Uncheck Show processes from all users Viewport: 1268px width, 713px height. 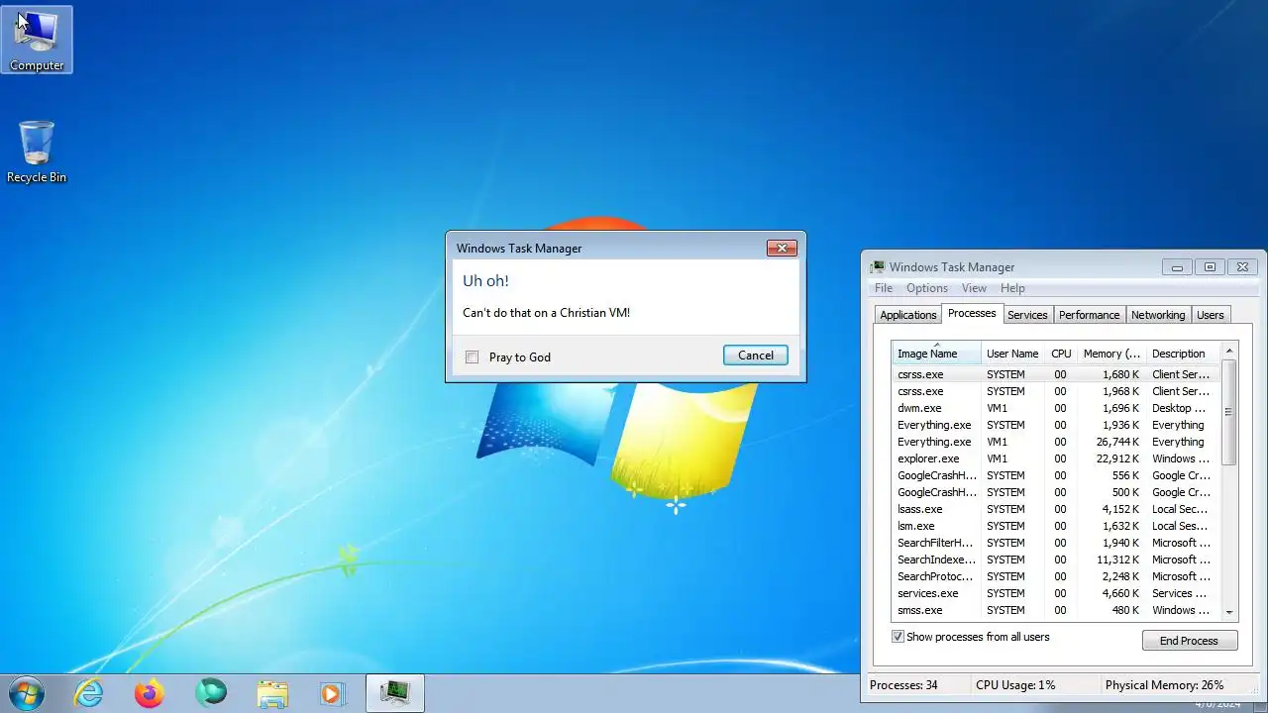898,637
